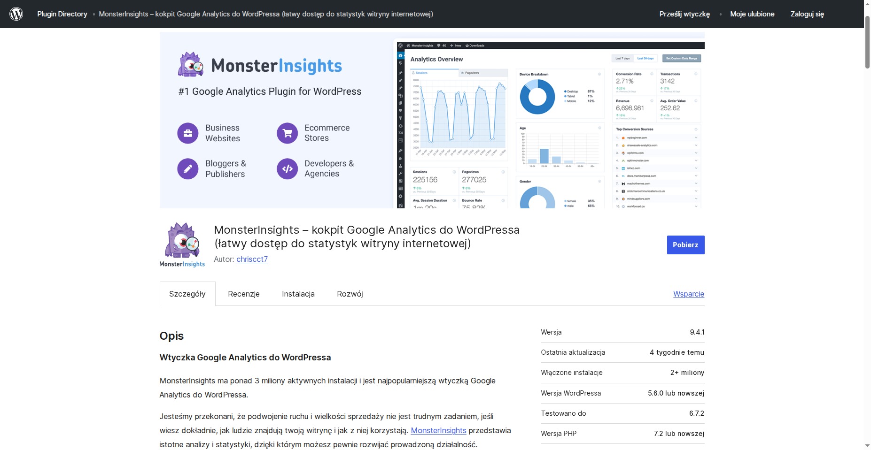Click the code icon for Developers & Agencies

(288, 169)
